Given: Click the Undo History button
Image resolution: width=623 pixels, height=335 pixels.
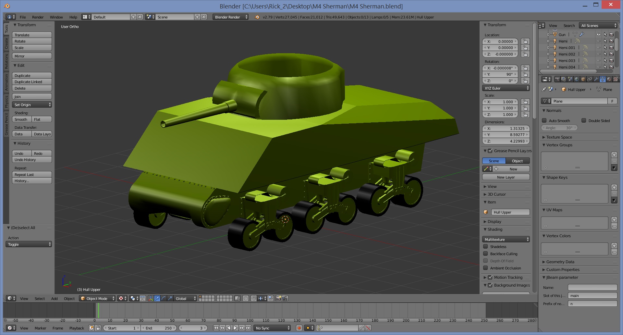Looking at the screenshot, I should click(x=32, y=159).
